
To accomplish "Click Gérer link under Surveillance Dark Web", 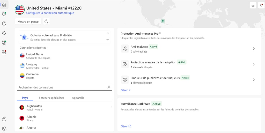I will (126, 126).
